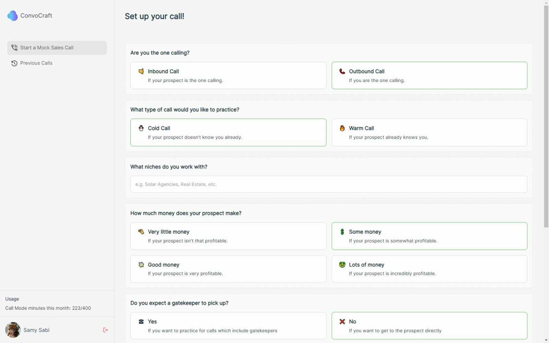This screenshot has width=549, height=343.
Task: Select Good money prospect option
Action: [x=228, y=269]
